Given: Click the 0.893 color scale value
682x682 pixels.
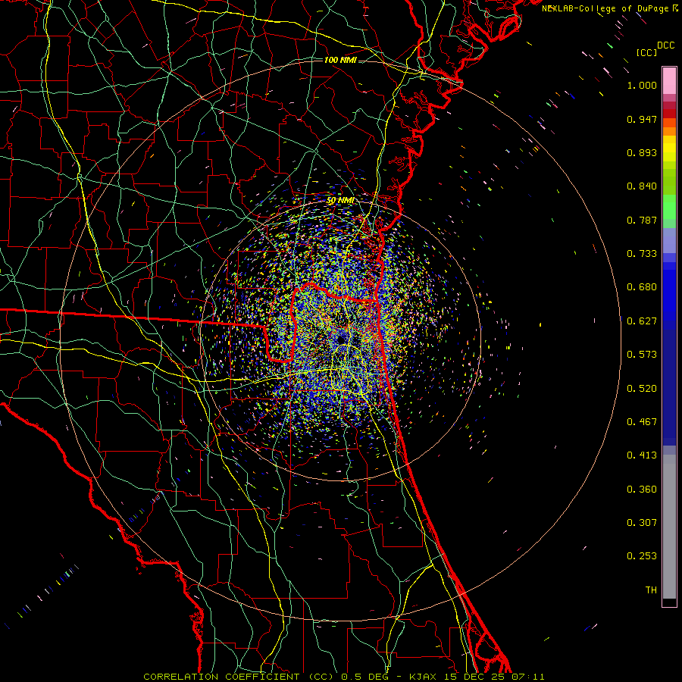Looking at the screenshot, I should tap(642, 152).
